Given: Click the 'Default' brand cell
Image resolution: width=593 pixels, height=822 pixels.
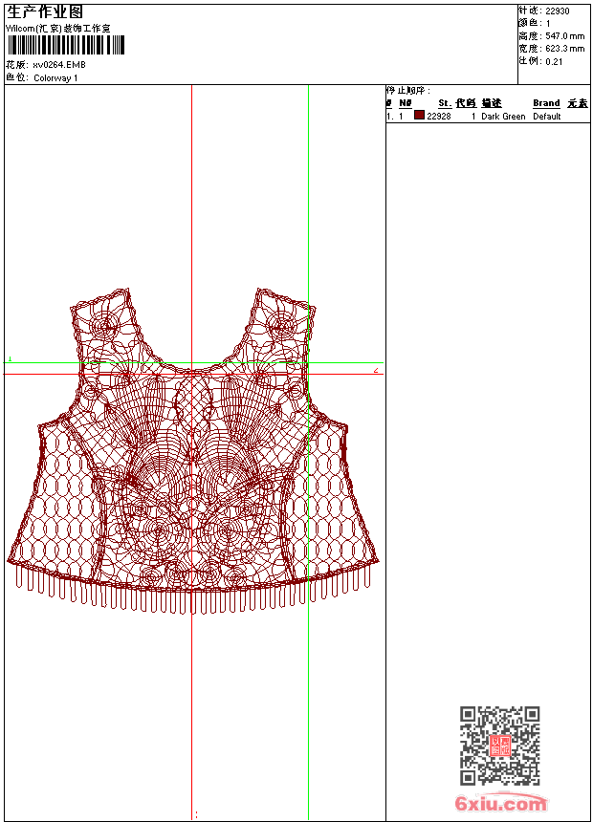Looking at the screenshot, I should 547,117.
